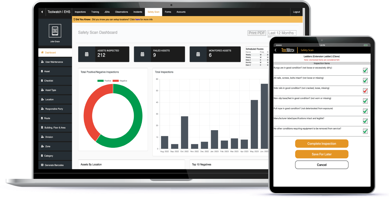Click the Building, Floor & Area icon

coord(42,128)
